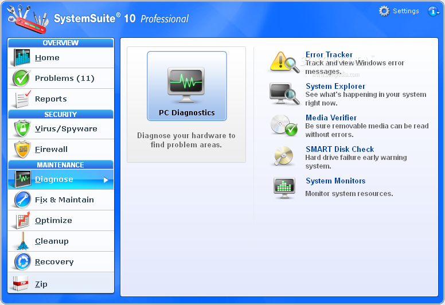Open the Media Verifier link

tap(331, 118)
